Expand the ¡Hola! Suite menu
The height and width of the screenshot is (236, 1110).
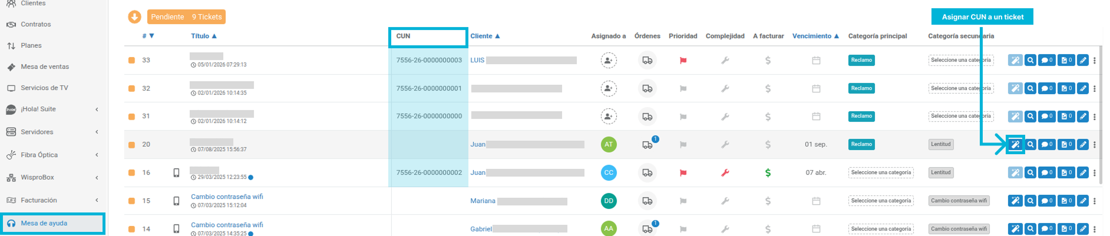coord(52,109)
